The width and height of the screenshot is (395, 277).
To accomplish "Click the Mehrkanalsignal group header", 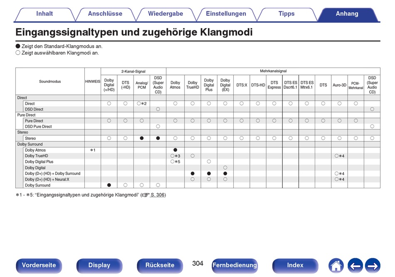I will (x=273, y=71).
